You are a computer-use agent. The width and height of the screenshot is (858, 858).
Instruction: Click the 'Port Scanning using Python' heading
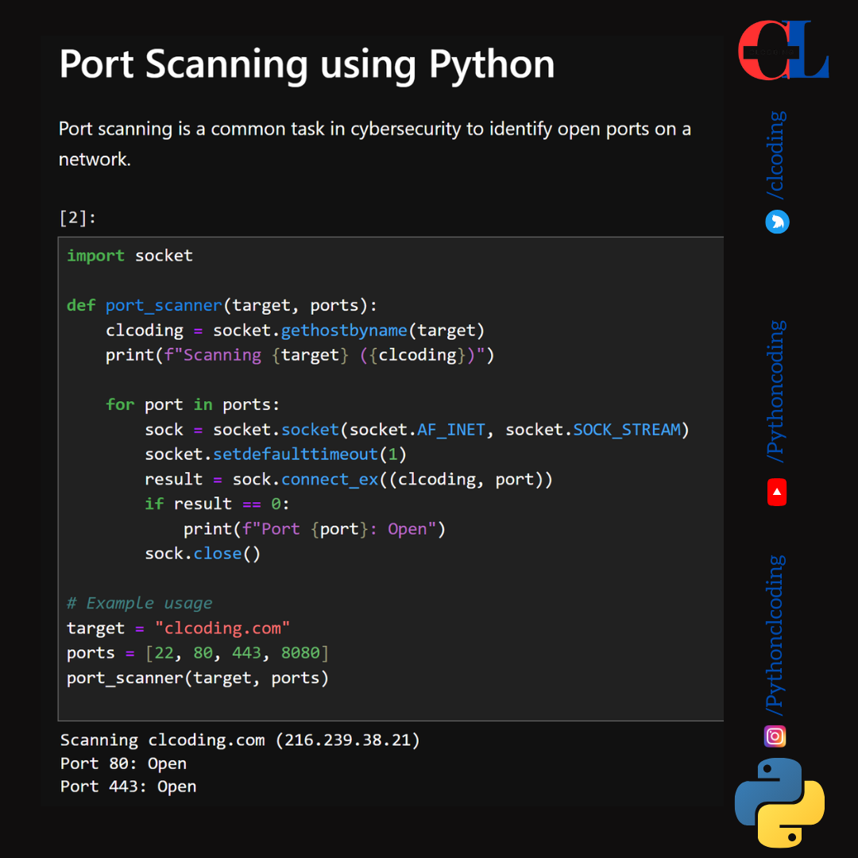[x=307, y=64]
